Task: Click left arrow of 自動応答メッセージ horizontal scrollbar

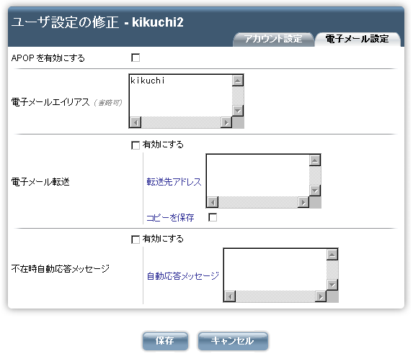Action: tap(230, 296)
